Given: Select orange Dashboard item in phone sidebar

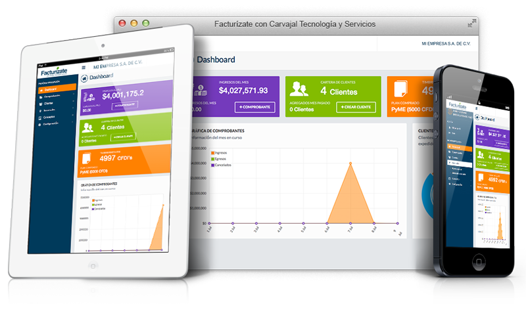Looking at the screenshot, I should (460, 148).
